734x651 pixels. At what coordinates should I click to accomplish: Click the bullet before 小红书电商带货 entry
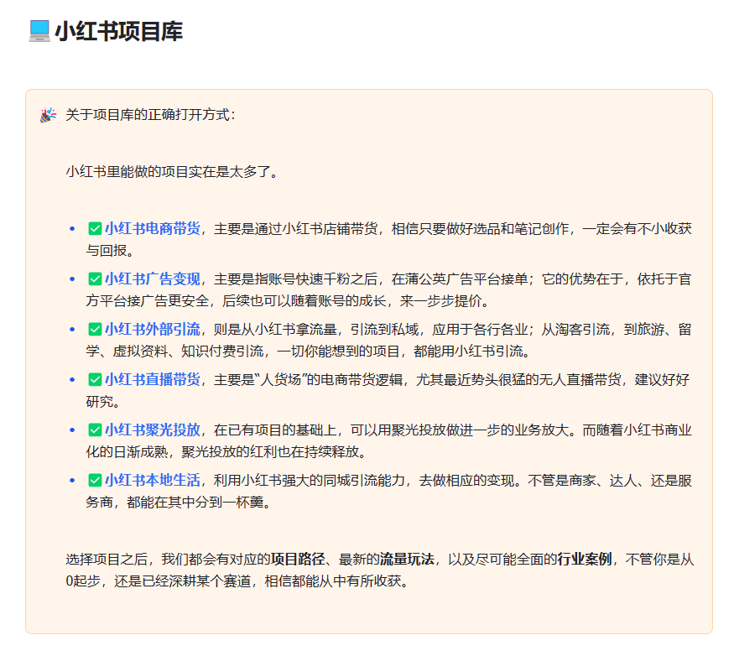point(71,227)
